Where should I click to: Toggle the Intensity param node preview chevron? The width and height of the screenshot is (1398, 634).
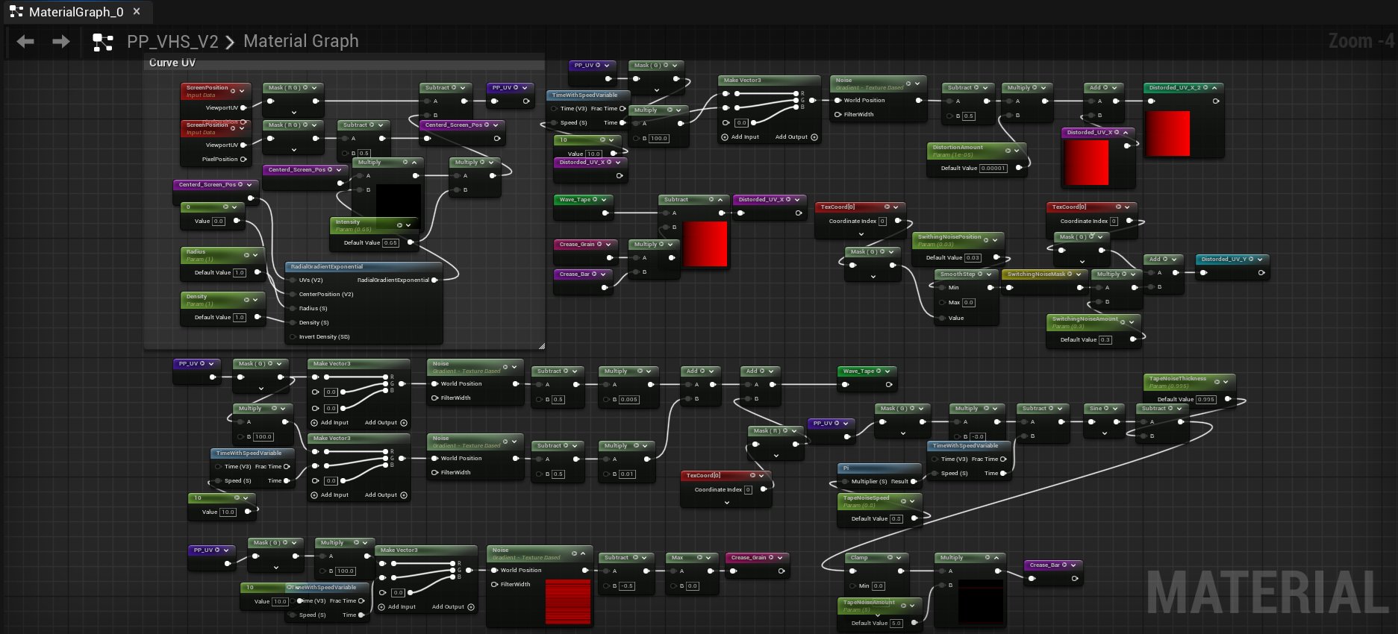pyautogui.click(x=408, y=225)
